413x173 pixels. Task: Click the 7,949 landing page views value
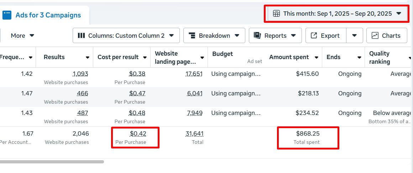pyautogui.click(x=195, y=113)
